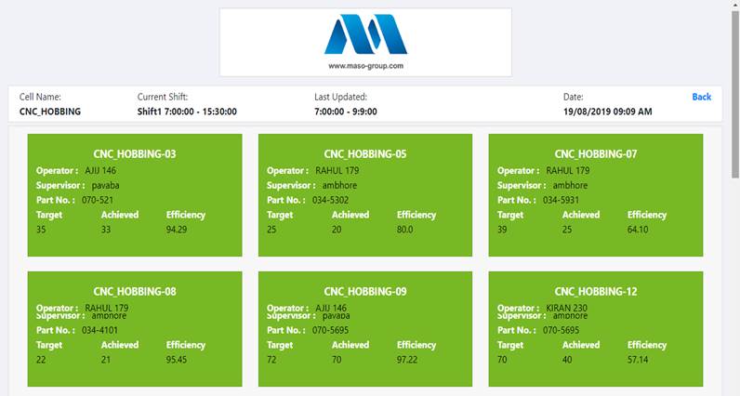The image size is (740, 396).
Task: Click the www.maso-group.com website text
Action: tap(365, 66)
